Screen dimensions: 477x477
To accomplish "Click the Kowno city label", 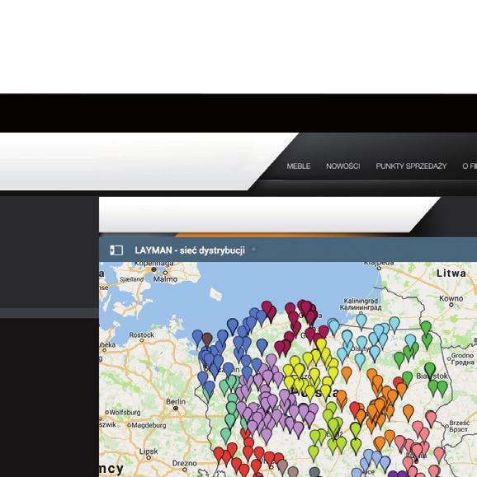I will tap(451, 298).
